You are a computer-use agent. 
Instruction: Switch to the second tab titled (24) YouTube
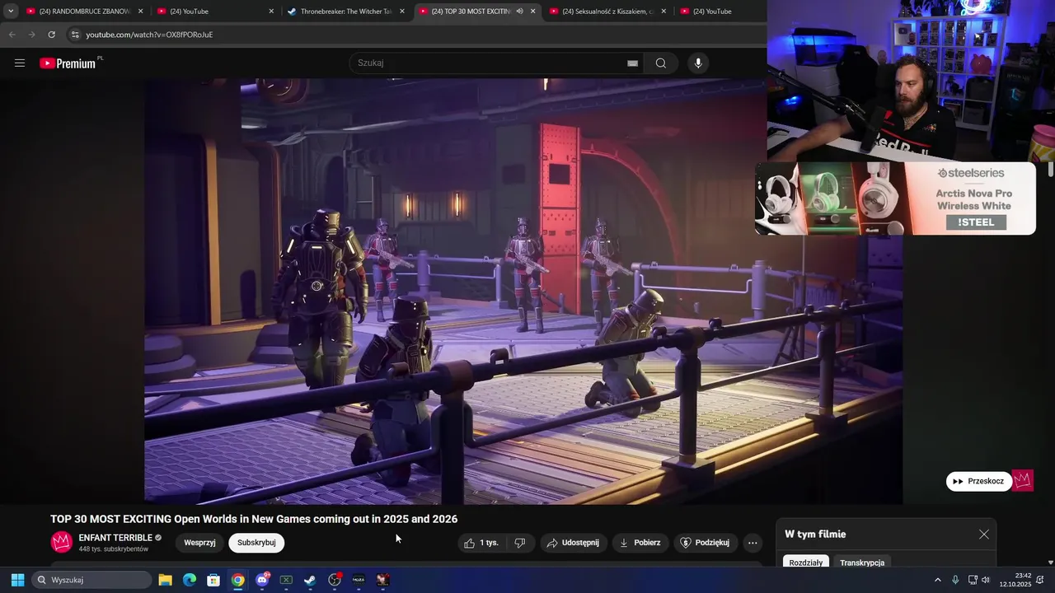click(x=216, y=12)
